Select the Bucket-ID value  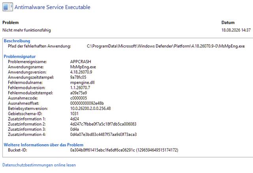pyautogui.click(x=124, y=150)
